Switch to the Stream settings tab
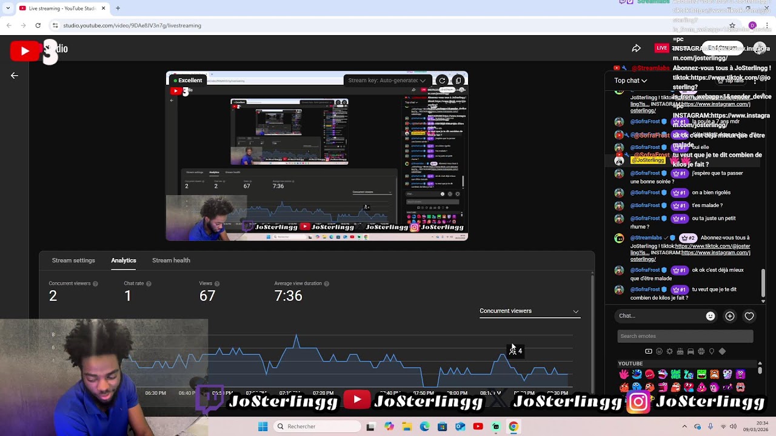Image resolution: width=776 pixels, height=436 pixels. click(x=73, y=260)
